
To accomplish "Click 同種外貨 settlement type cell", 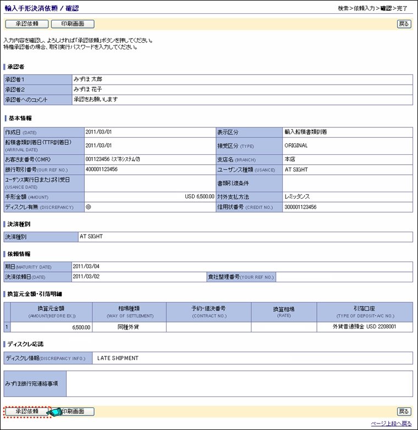I will point(128,327).
